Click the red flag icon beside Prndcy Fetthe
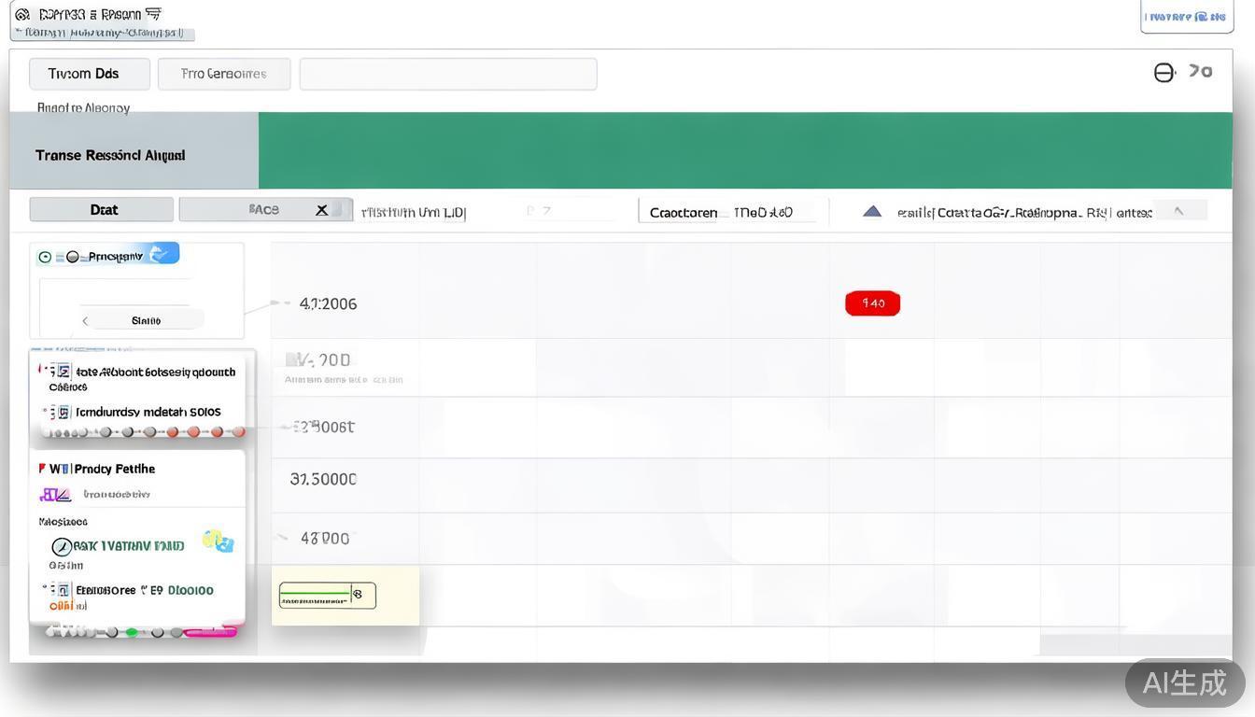1255x717 pixels. (42, 469)
